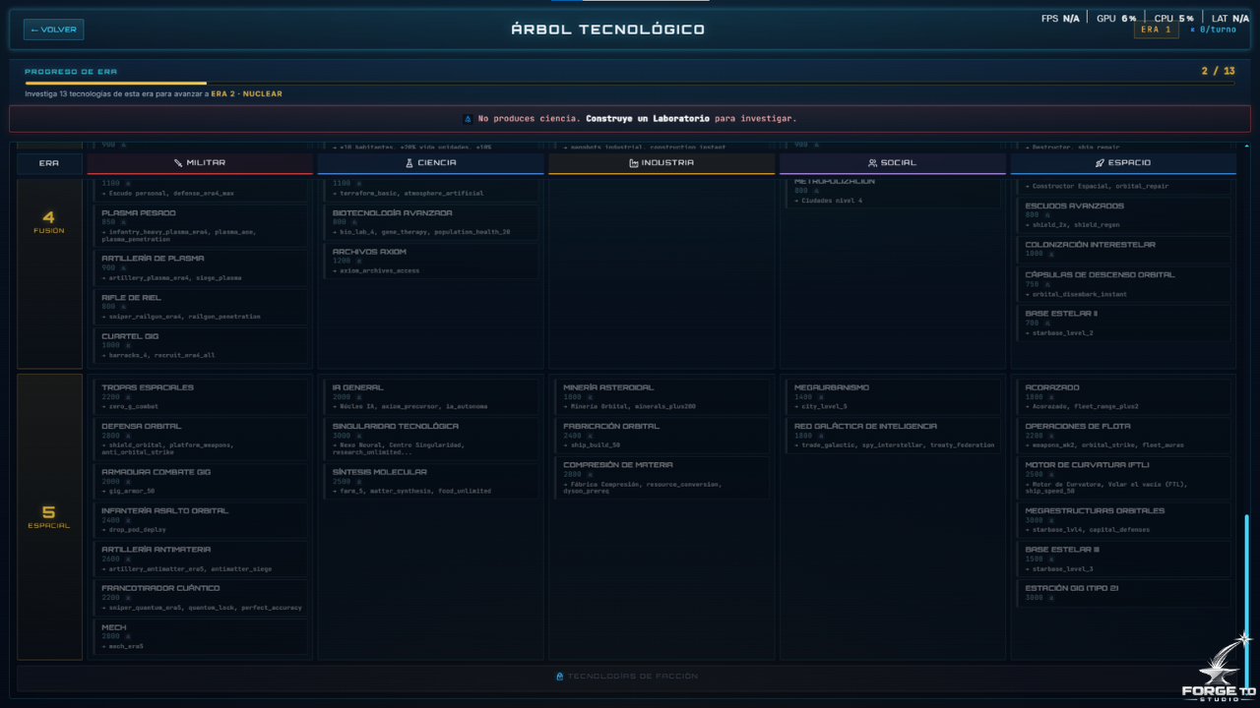This screenshot has height=708, width=1260.
Task: Select the IA General technology
Action: (x=429, y=396)
